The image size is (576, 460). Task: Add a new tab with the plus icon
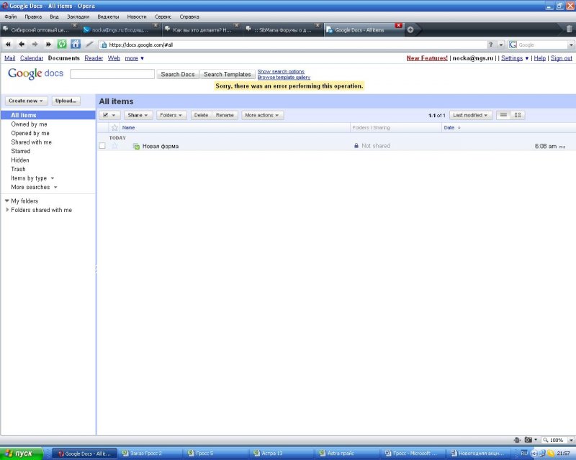410,29
